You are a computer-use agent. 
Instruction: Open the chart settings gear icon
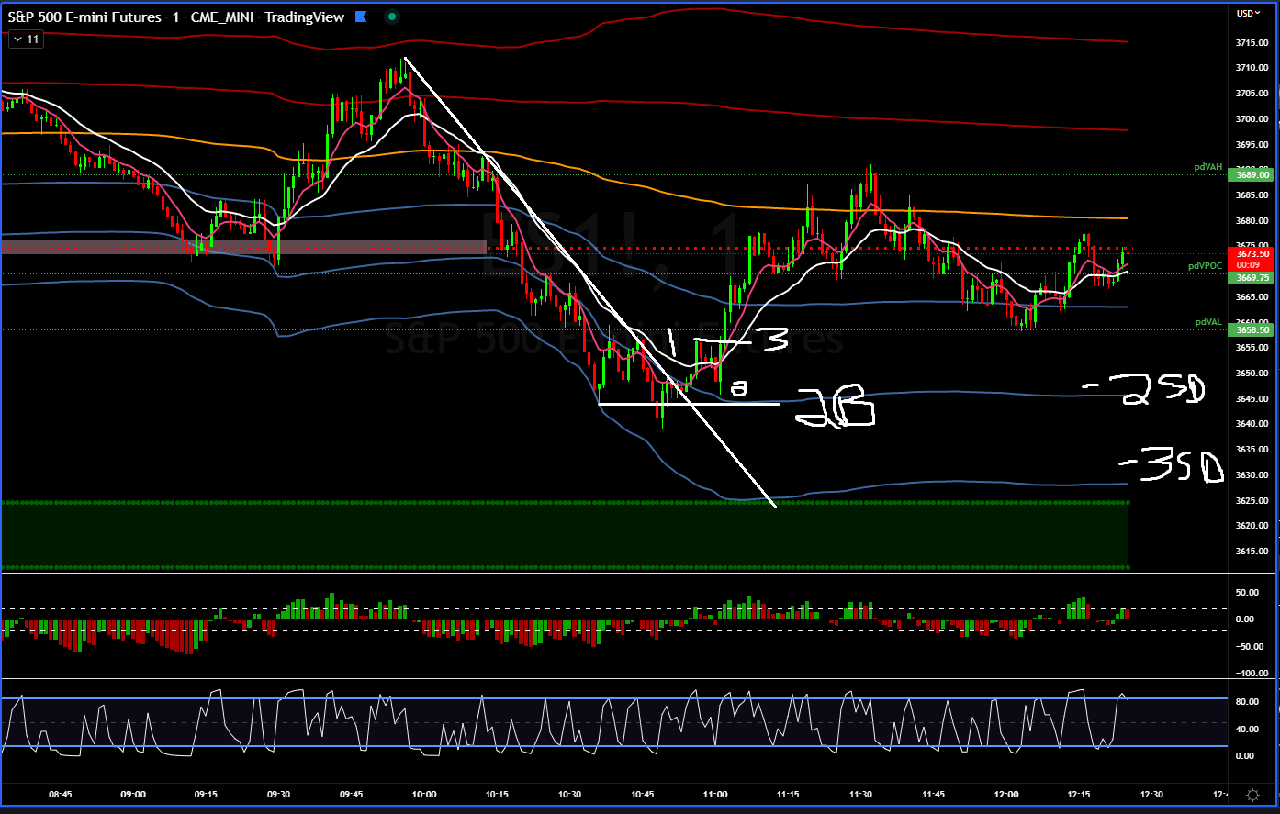1252,795
